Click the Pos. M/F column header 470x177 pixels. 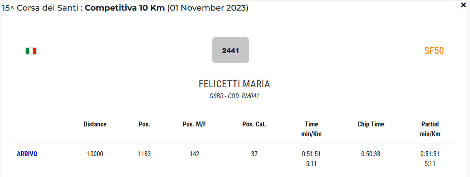[x=194, y=124]
